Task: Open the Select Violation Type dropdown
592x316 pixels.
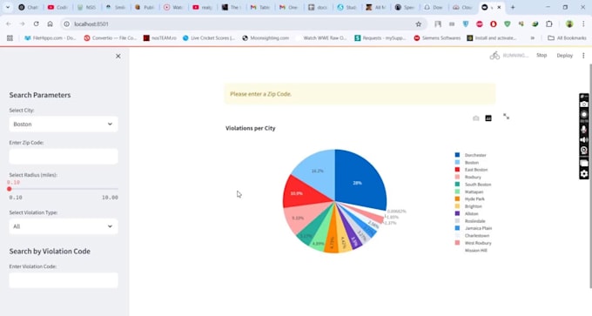Action: coord(64,226)
